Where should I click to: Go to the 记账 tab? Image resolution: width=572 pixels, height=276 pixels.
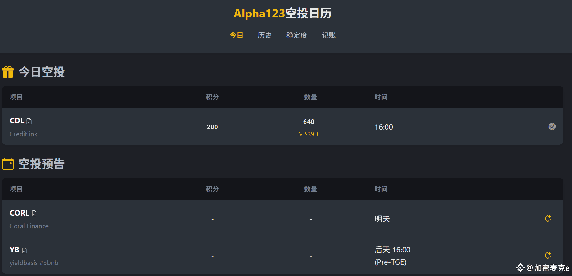pos(329,35)
